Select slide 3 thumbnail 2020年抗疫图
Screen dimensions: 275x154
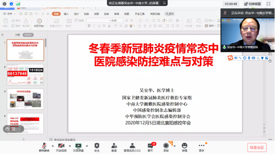(x=25, y=99)
